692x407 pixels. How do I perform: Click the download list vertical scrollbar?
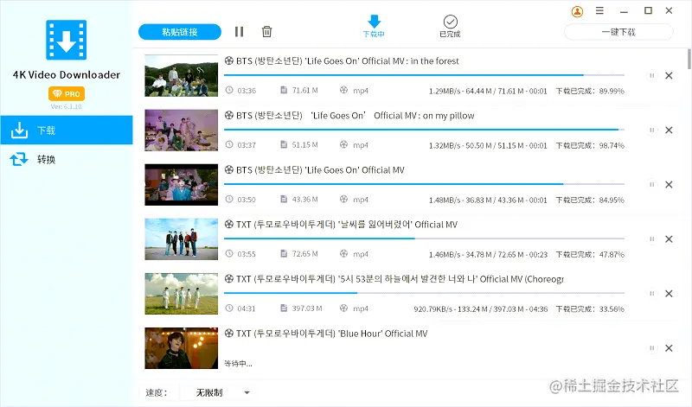(x=689, y=59)
